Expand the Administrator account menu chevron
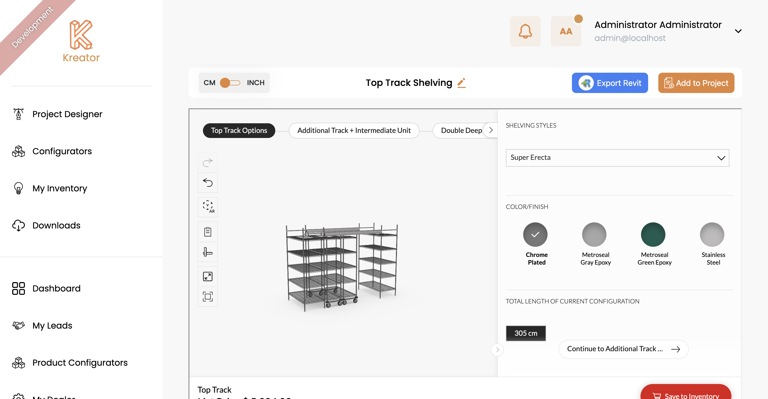 click(738, 31)
